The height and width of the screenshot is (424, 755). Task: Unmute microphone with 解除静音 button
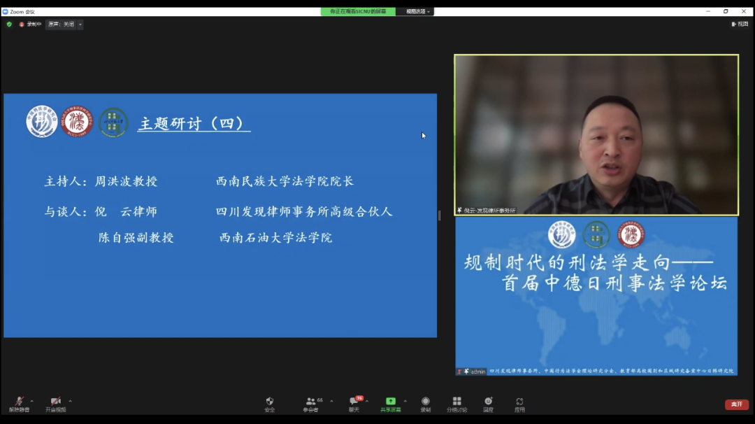[20, 403]
